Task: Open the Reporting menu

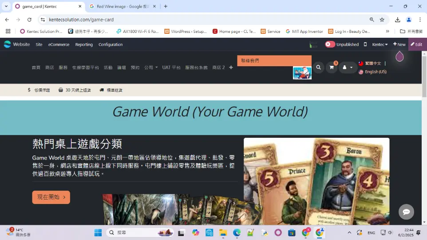Action: [x=84, y=44]
